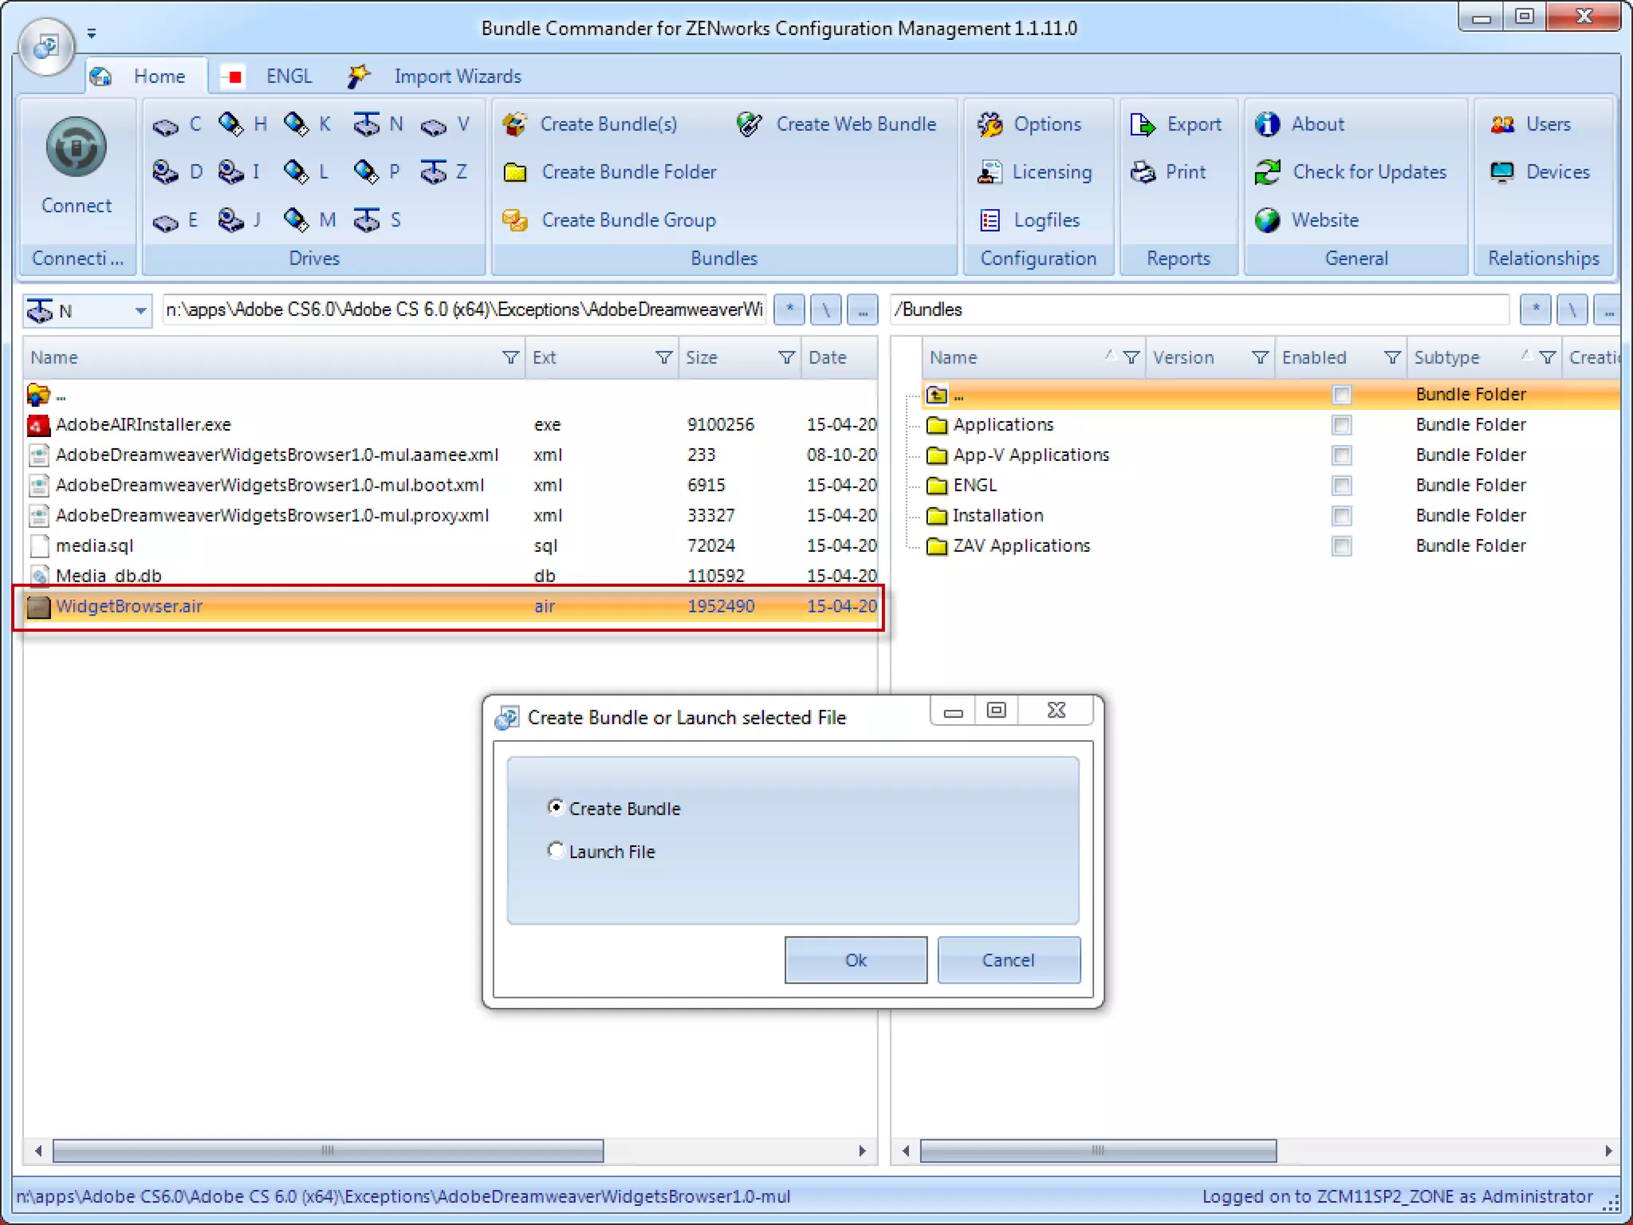Open filter on Version column

click(1260, 357)
